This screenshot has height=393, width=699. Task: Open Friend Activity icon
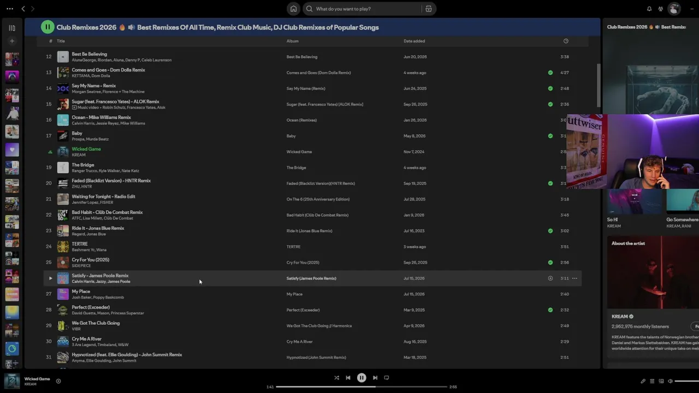click(661, 9)
